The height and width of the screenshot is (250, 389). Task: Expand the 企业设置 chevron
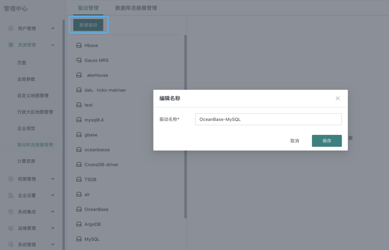point(53,195)
